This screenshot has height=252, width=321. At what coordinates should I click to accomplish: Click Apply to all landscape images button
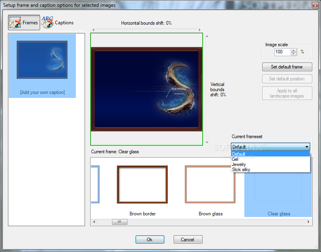tap(287, 94)
